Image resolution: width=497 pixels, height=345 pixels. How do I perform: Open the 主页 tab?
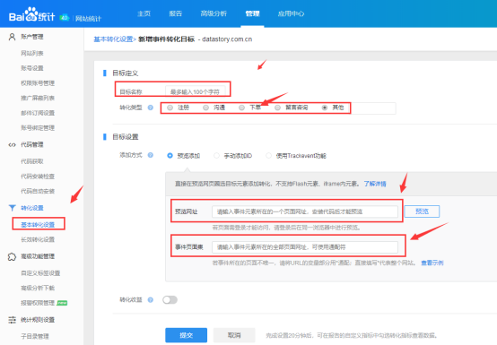(144, 13)
